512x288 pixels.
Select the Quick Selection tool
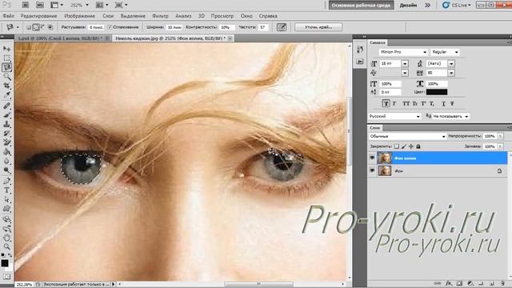6,77
